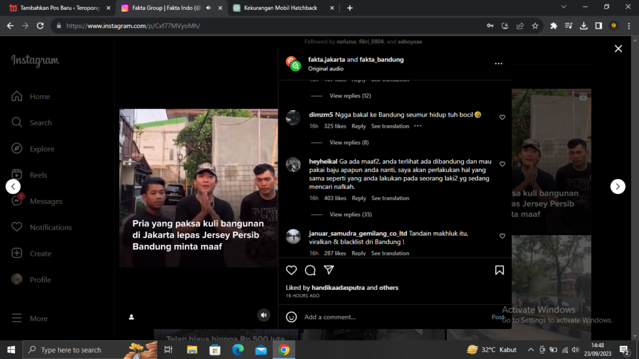The width and height of the screenshot is (639, 359).
Task: Open File Explorer from taskbar
Action: click(192, 350)
